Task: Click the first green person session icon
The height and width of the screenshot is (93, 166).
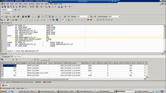Action: [x=59, y=7]
